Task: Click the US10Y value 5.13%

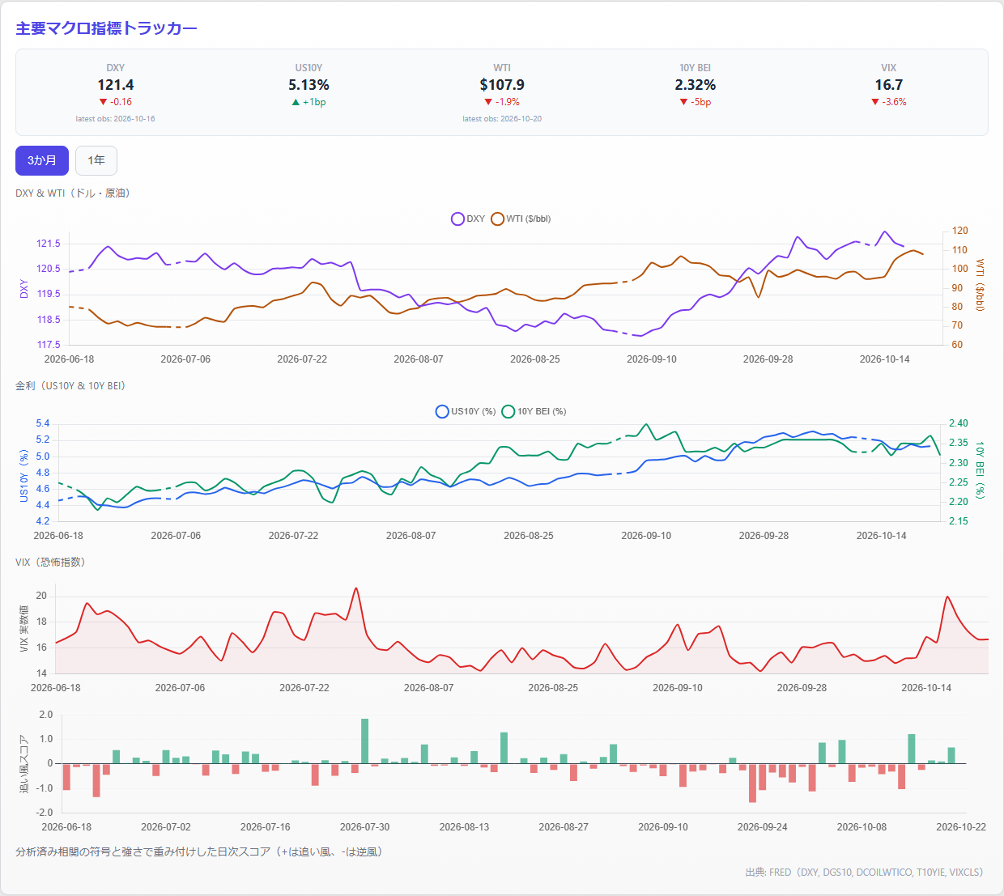Action: coord(308,85)
